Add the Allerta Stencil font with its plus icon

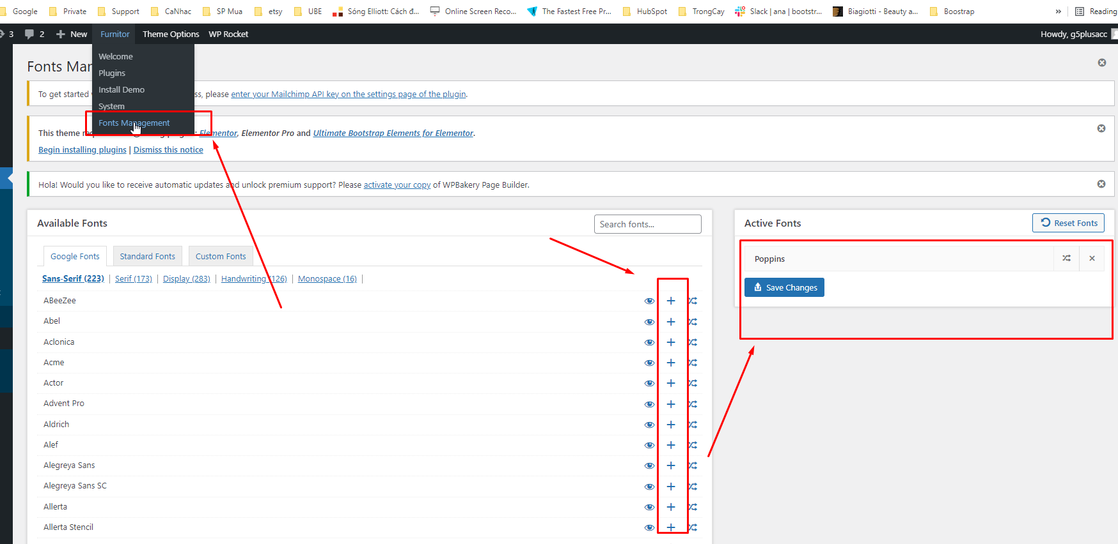[x=671, y=527]
